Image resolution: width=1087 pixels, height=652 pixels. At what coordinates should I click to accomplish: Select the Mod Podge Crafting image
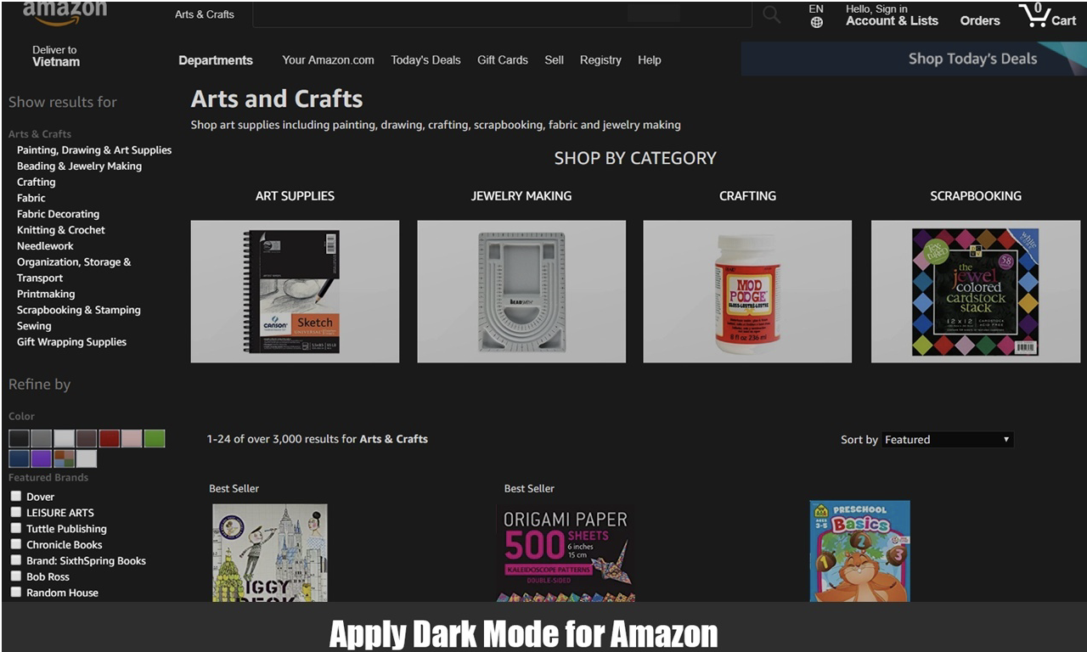(747, 291)
